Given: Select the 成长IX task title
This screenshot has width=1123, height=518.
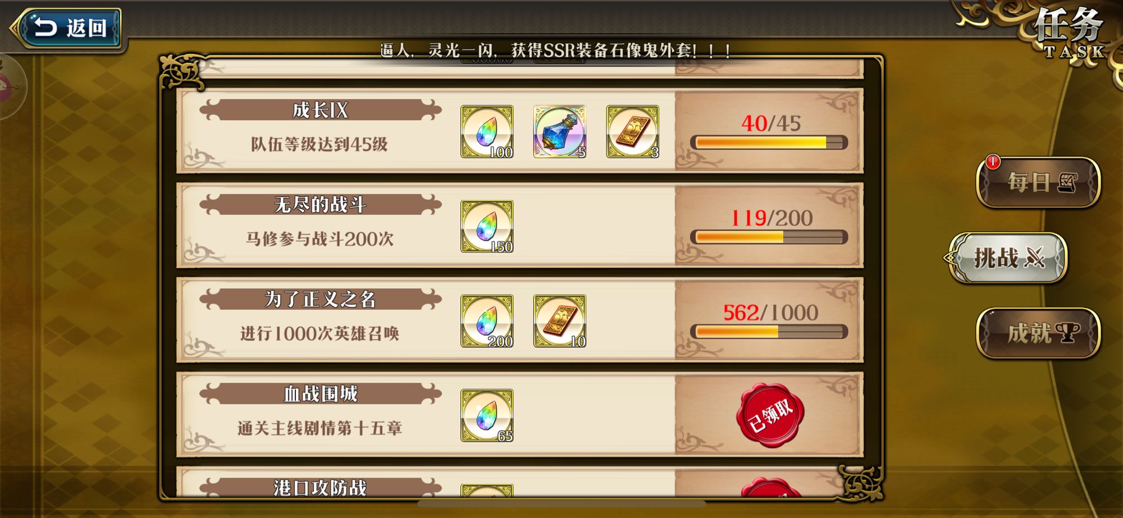Looking at the screenshot, I should (x=320, y=110).
